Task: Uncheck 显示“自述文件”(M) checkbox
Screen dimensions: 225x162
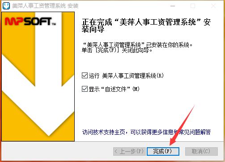Action: pyautogui.click(x=85, y=89)
